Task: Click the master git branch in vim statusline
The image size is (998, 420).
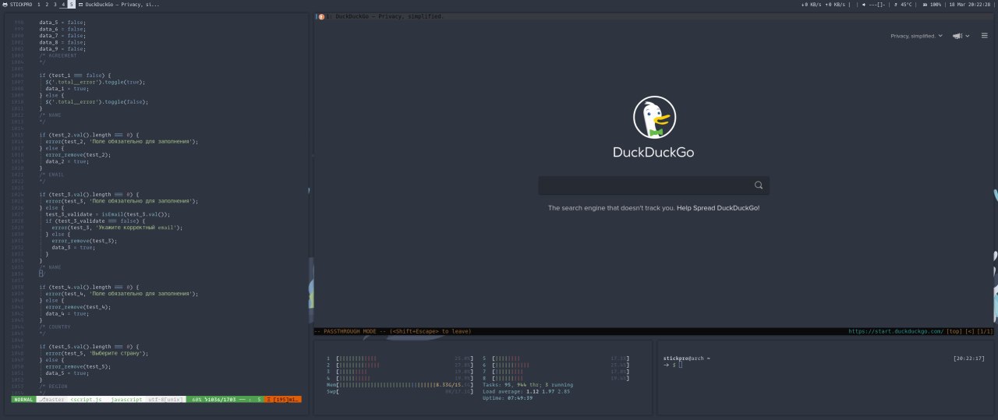Action: (53, 399)
